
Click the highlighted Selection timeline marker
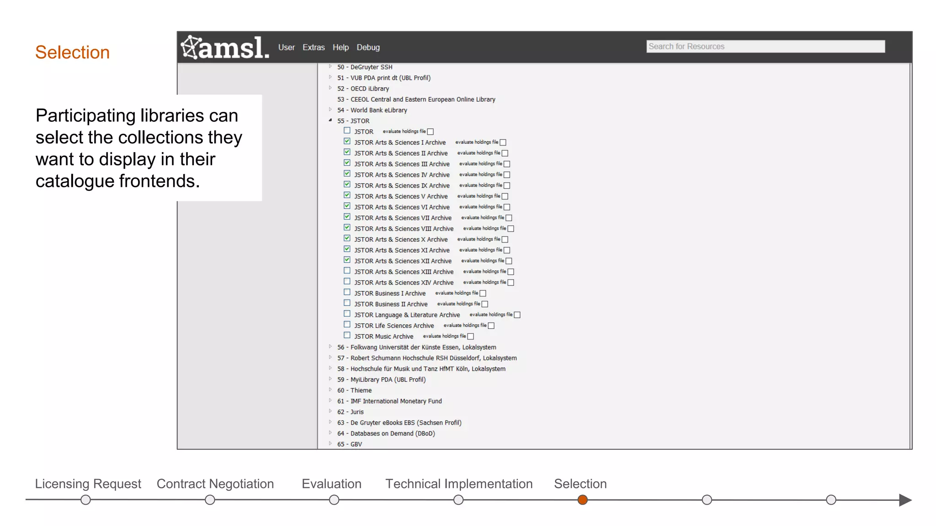[x=582, y=500]
